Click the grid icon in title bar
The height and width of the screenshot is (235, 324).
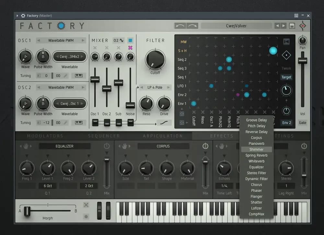(x=296, y=16)
